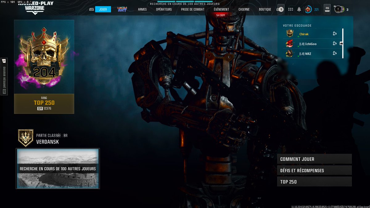Open the Opérateurs tab

click(x=164, y=10)
